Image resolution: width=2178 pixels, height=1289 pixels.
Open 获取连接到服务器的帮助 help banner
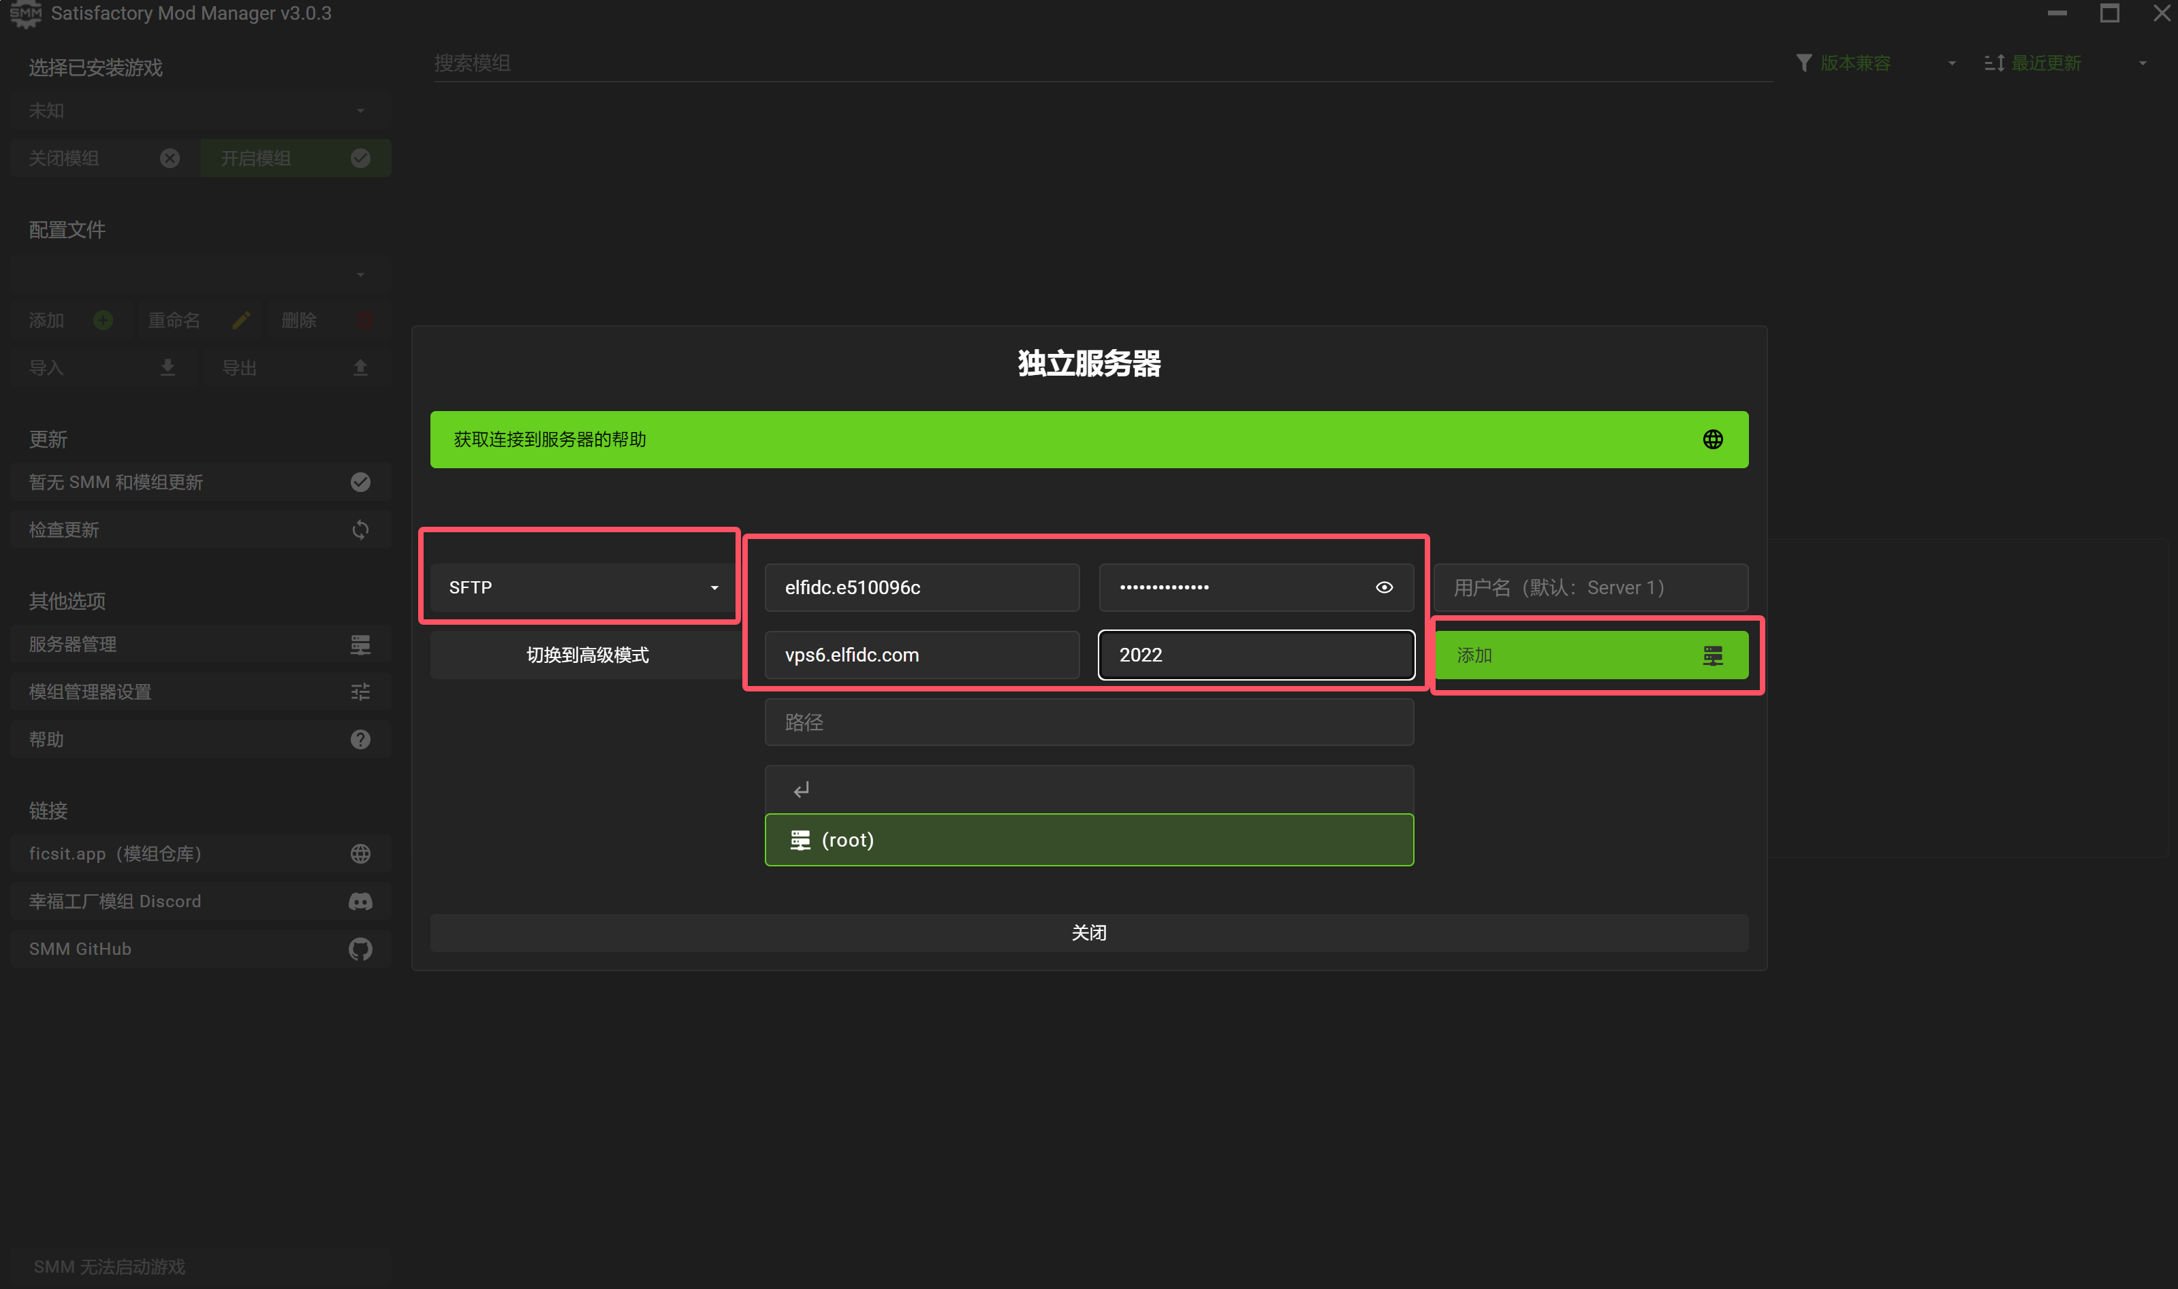point(1089,440)
